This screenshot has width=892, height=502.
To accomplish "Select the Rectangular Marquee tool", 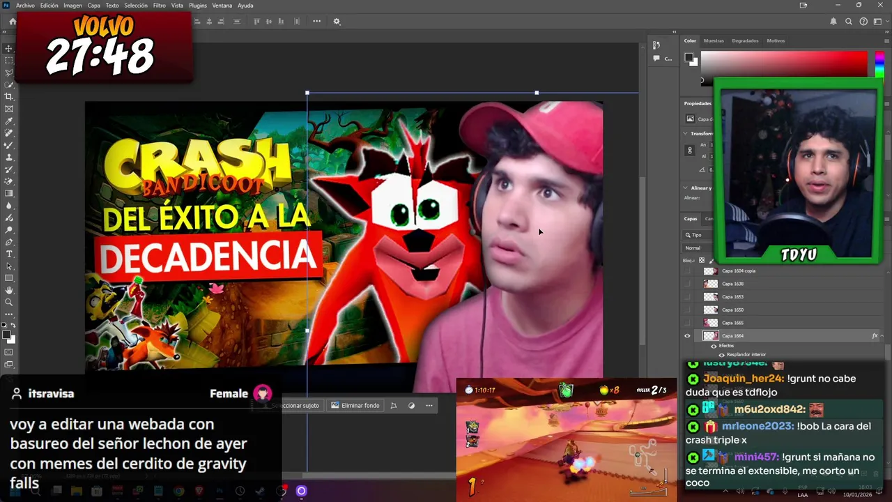I will (x=9, y=61).
